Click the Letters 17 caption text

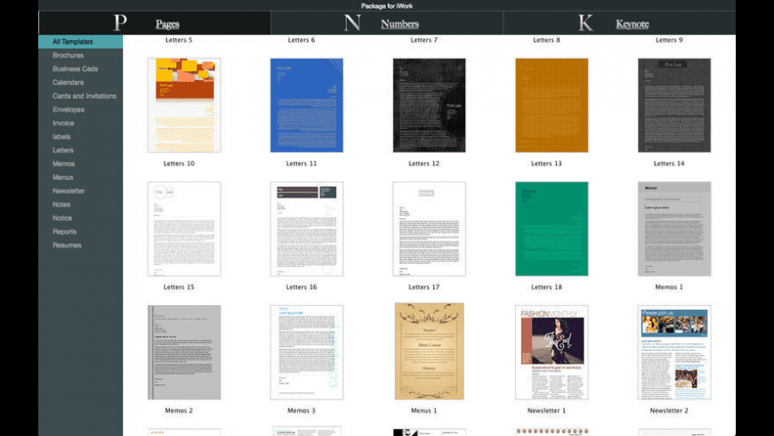423,287
